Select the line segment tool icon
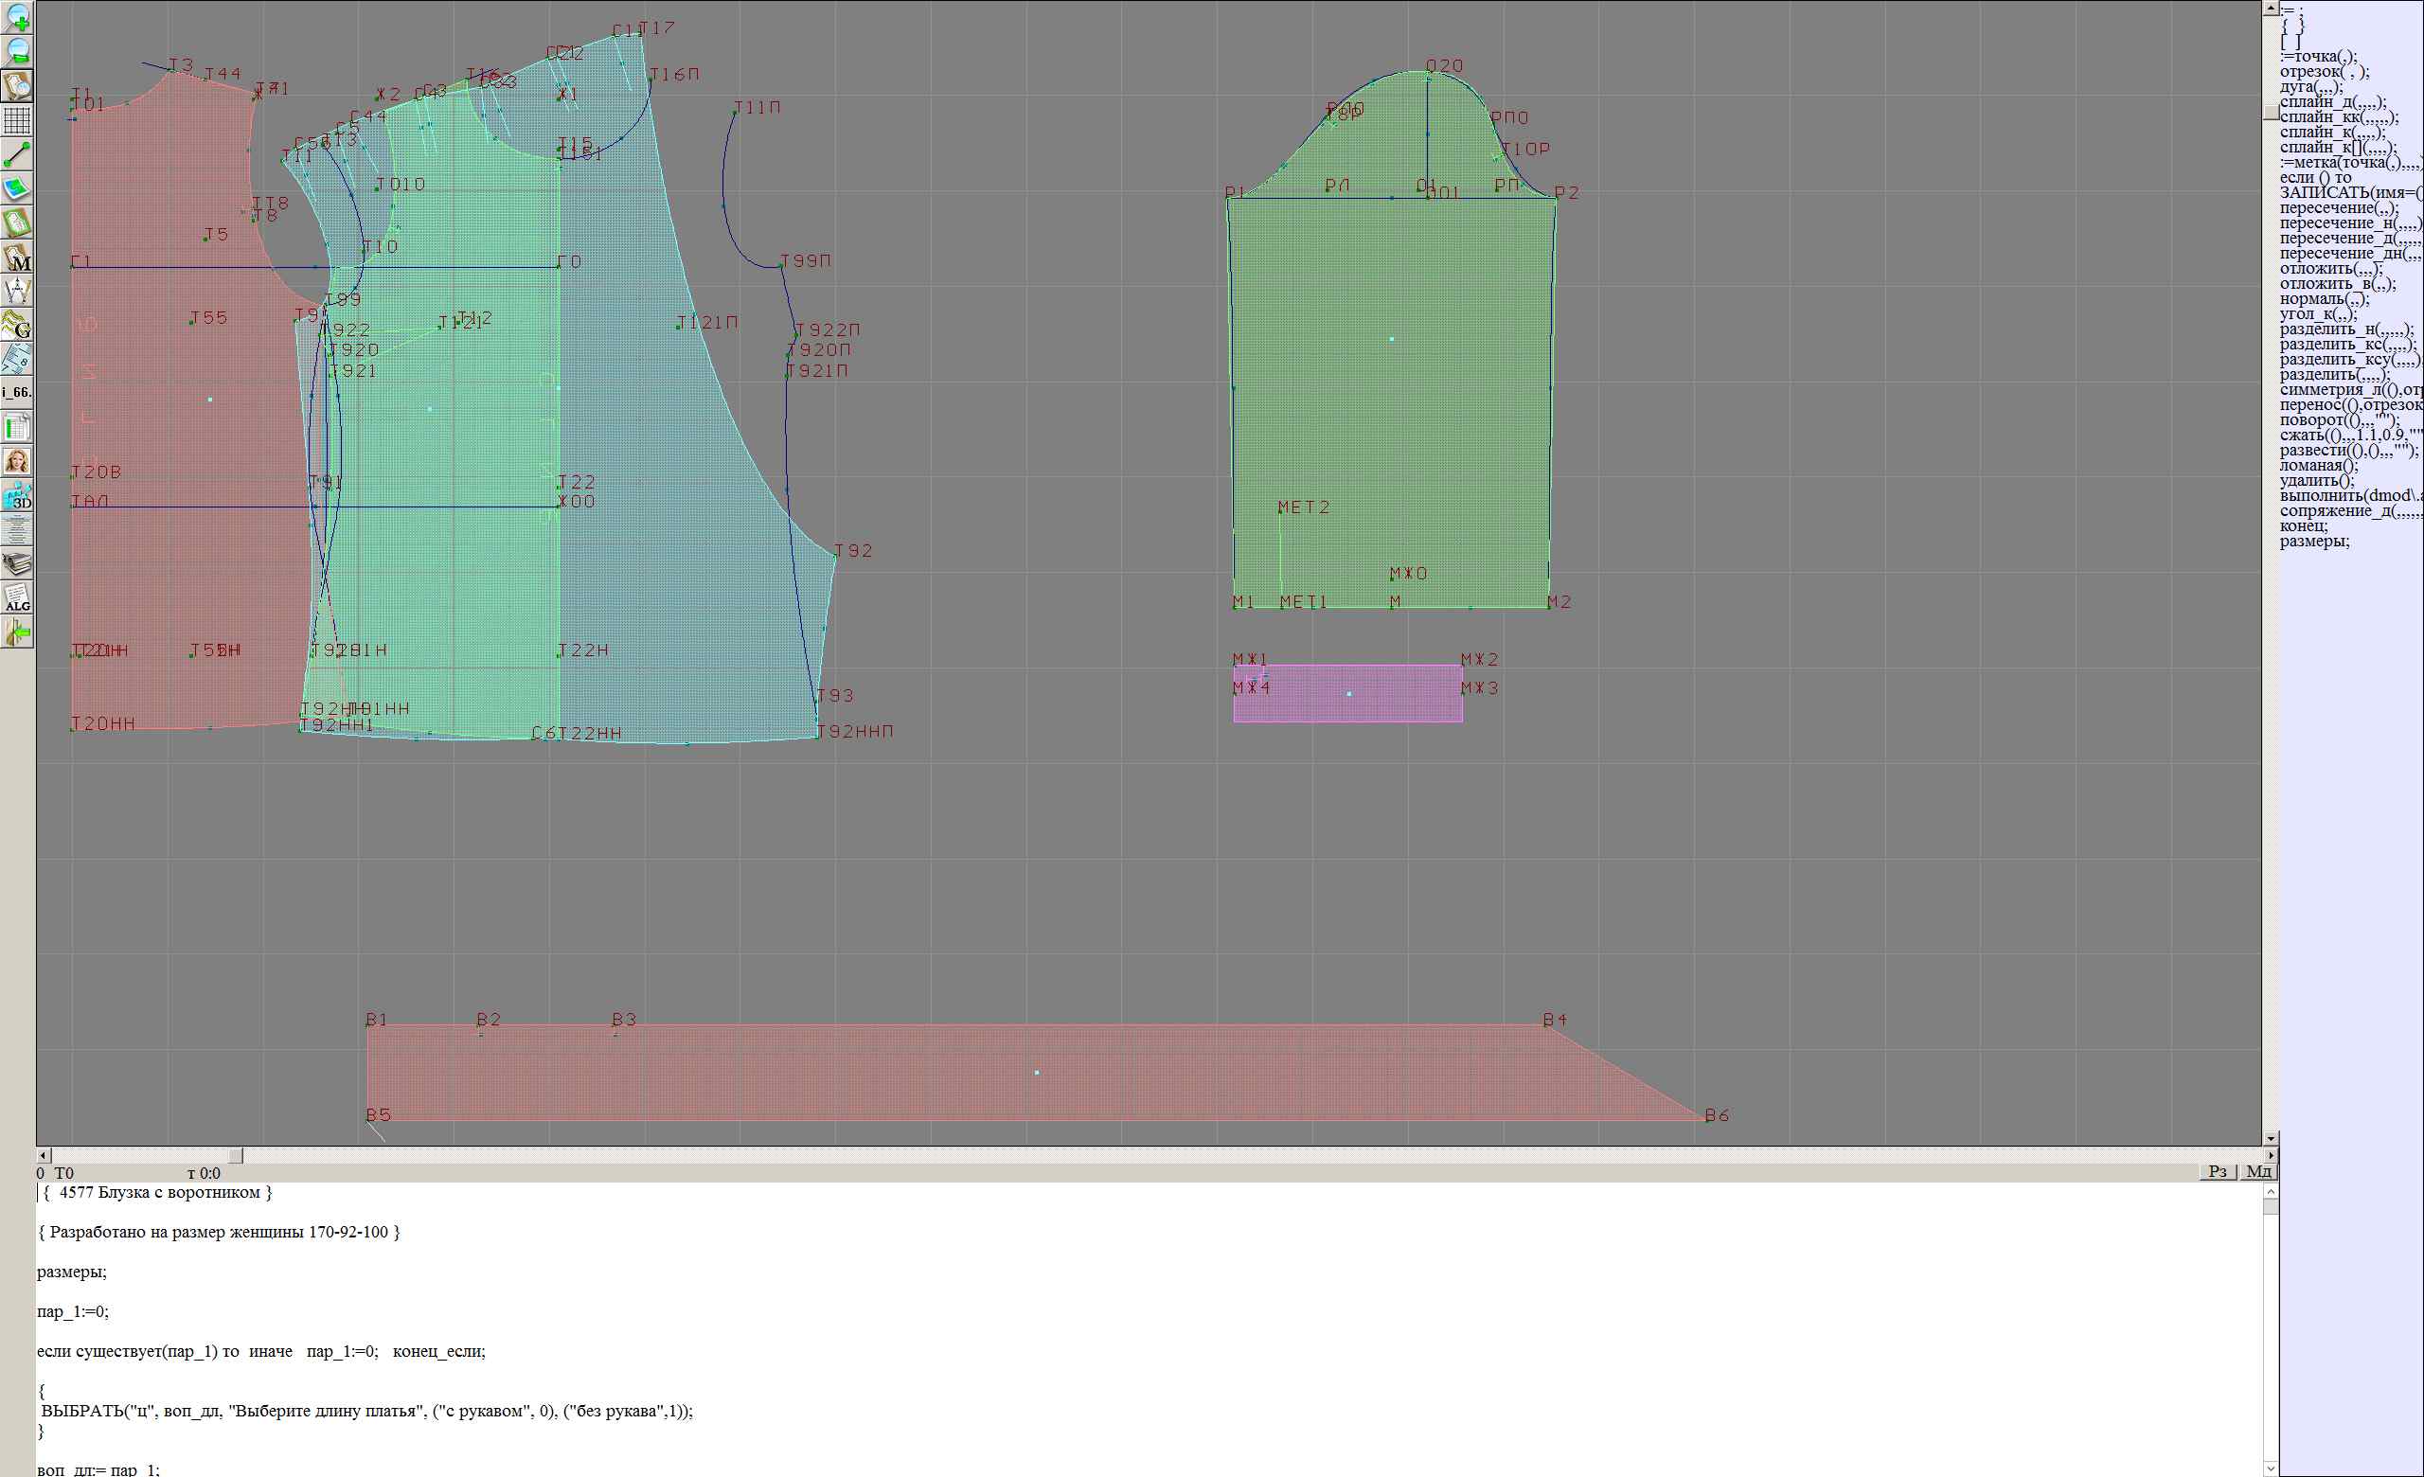This screenshot has height=1477, width=2424. point(18,154)
